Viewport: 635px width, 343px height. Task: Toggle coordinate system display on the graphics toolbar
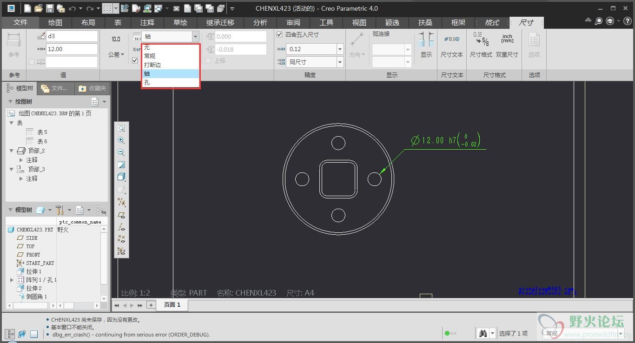[121, 251]
